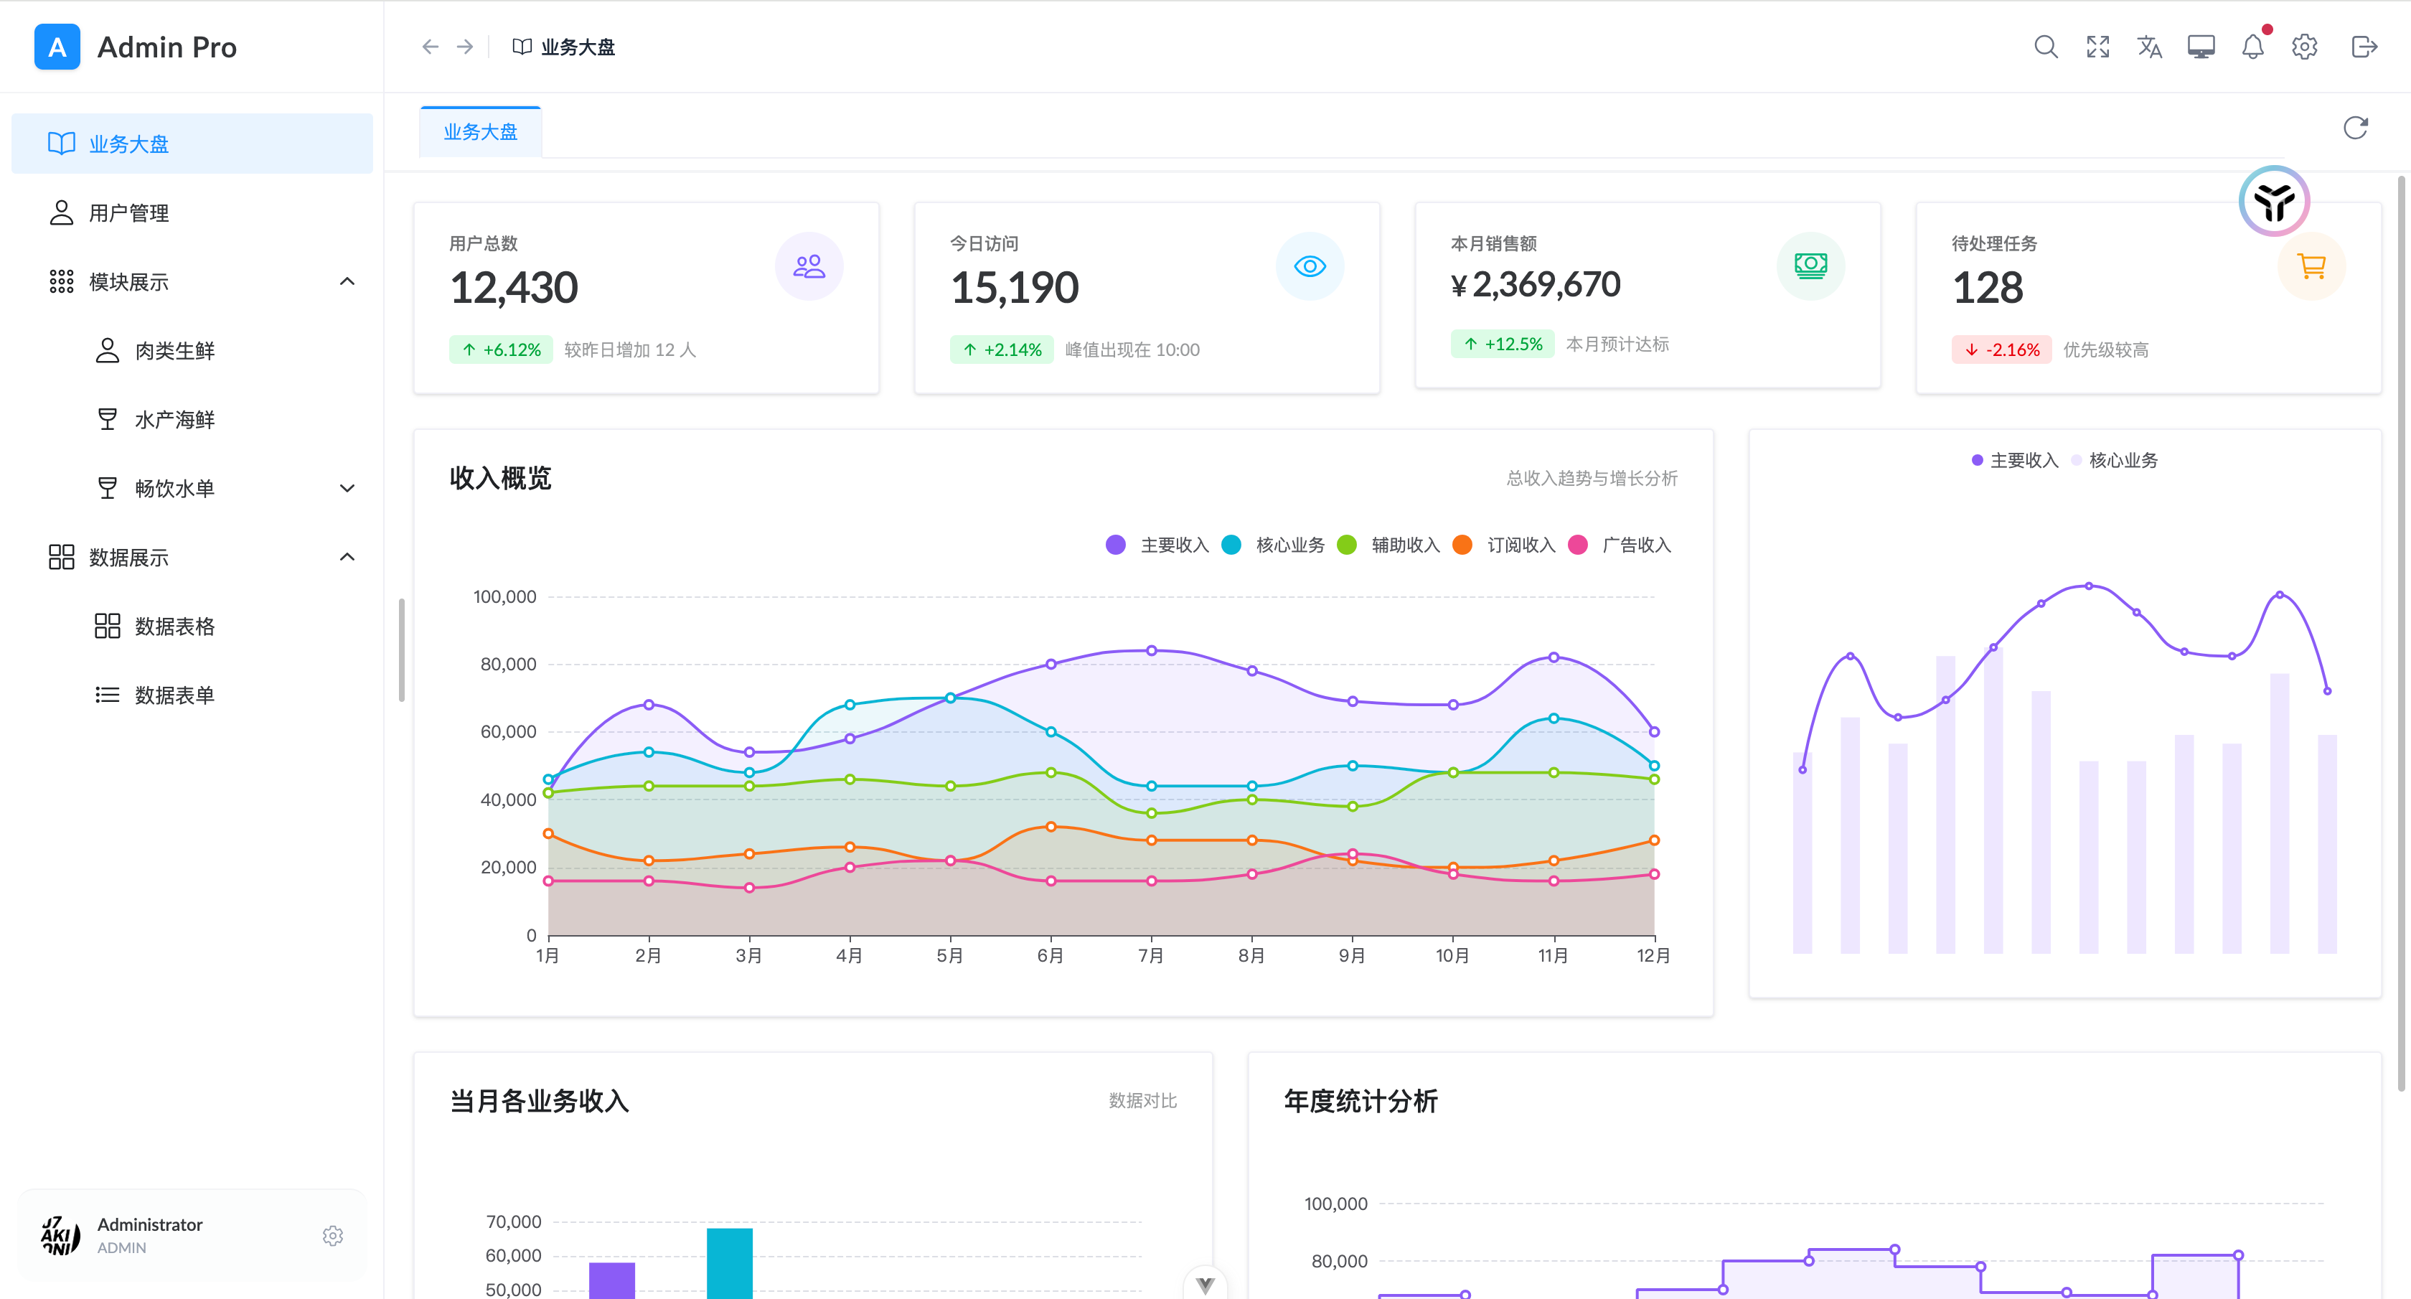Refresh the tab with reload icon
The width and height of the screenshot is (2411, 1299).
[2356, 128]
